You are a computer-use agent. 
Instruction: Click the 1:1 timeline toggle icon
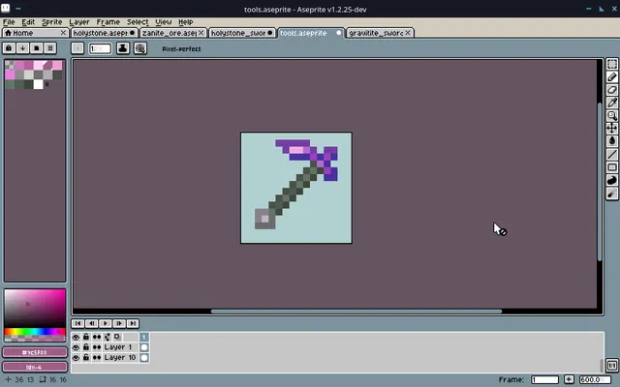point(612,366)
